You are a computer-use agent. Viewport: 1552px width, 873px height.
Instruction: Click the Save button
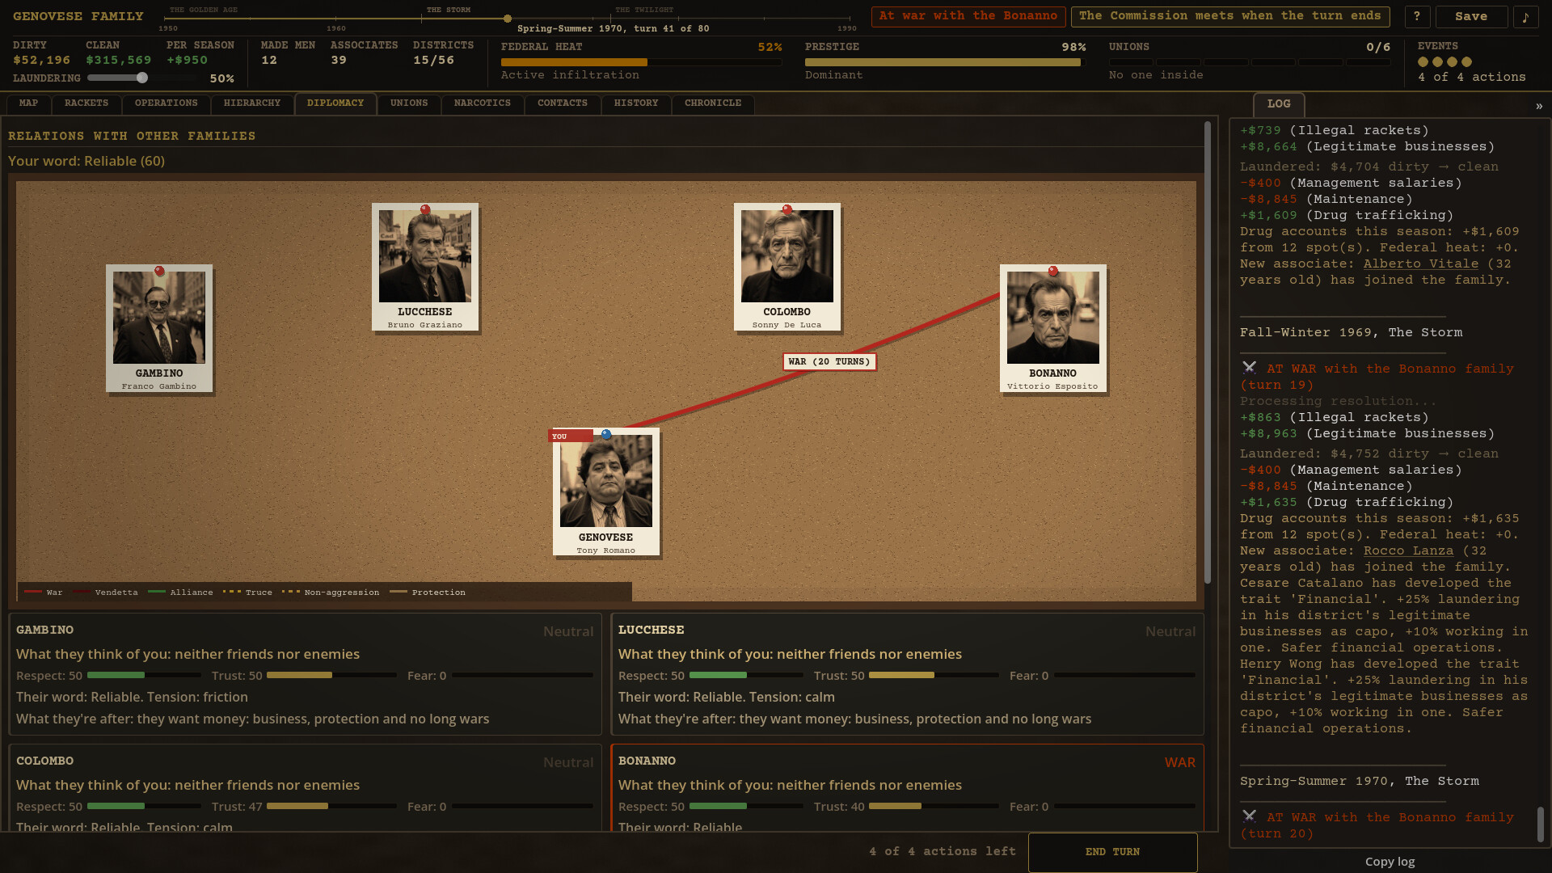coord(1471,16)
